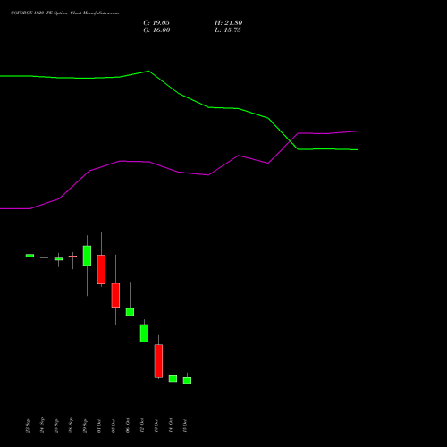Click the low price value L: 15.75
This screenshot has width=447, height=447.
228,30
